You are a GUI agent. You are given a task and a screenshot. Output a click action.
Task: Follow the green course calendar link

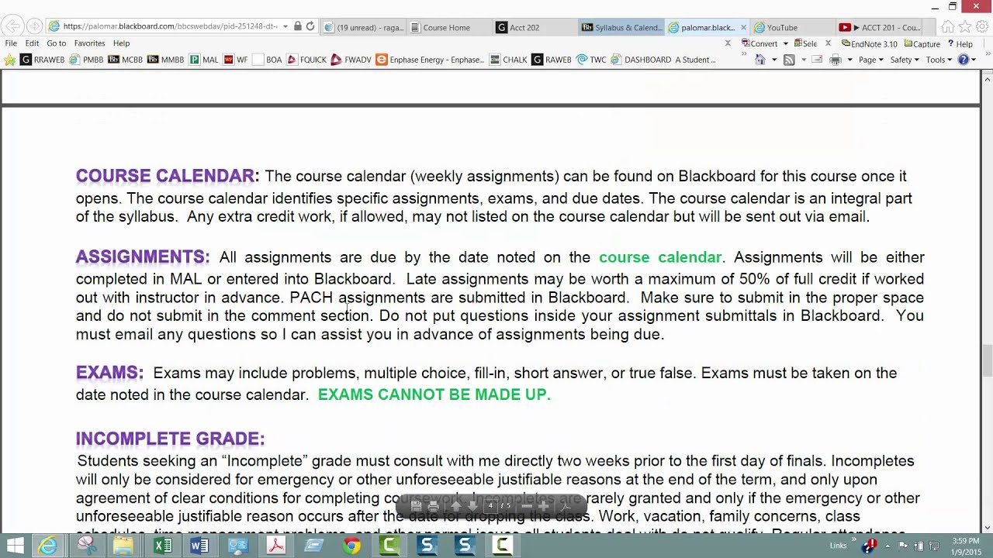click(660, 257)
